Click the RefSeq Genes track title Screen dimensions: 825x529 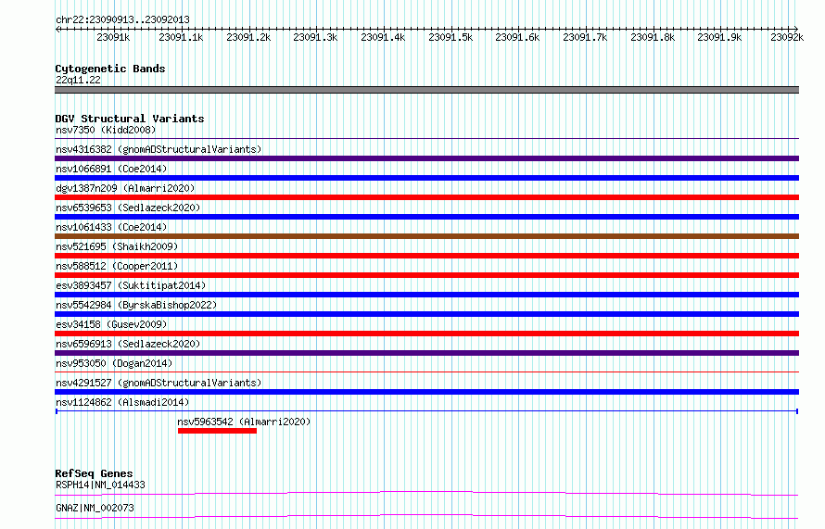click(x=94, y=473)
